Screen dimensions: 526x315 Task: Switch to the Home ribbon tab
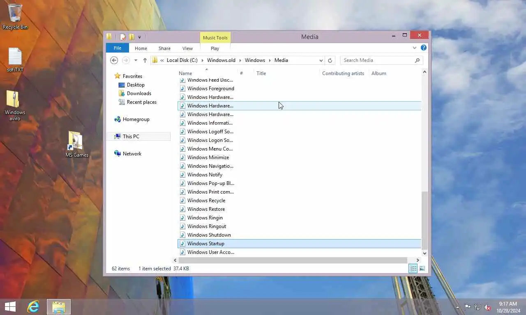[141, 48]
